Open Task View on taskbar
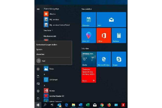 (52, 105)
